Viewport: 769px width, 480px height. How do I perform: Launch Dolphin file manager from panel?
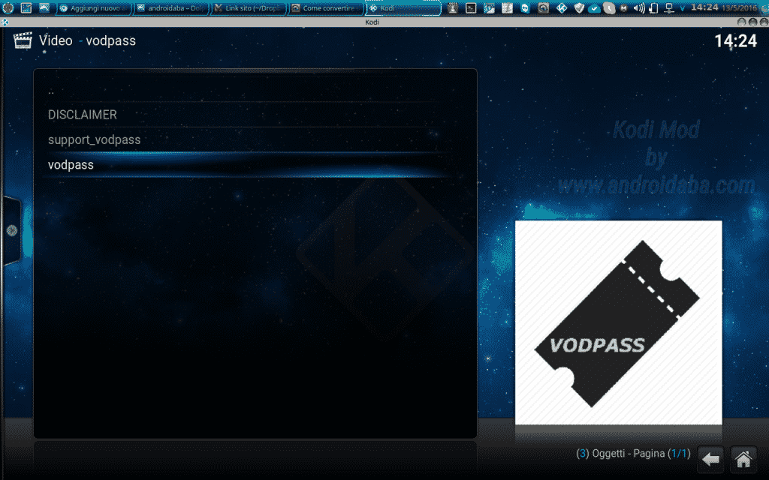tap(44, 7)
